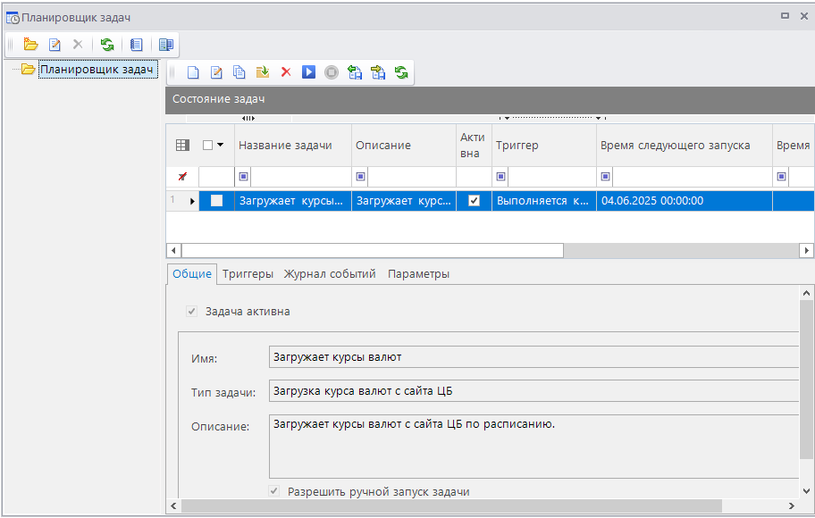Click the new folder icon in left toolbar
The height and width of the screenshot is (518, 815).
tap(31, 44)
